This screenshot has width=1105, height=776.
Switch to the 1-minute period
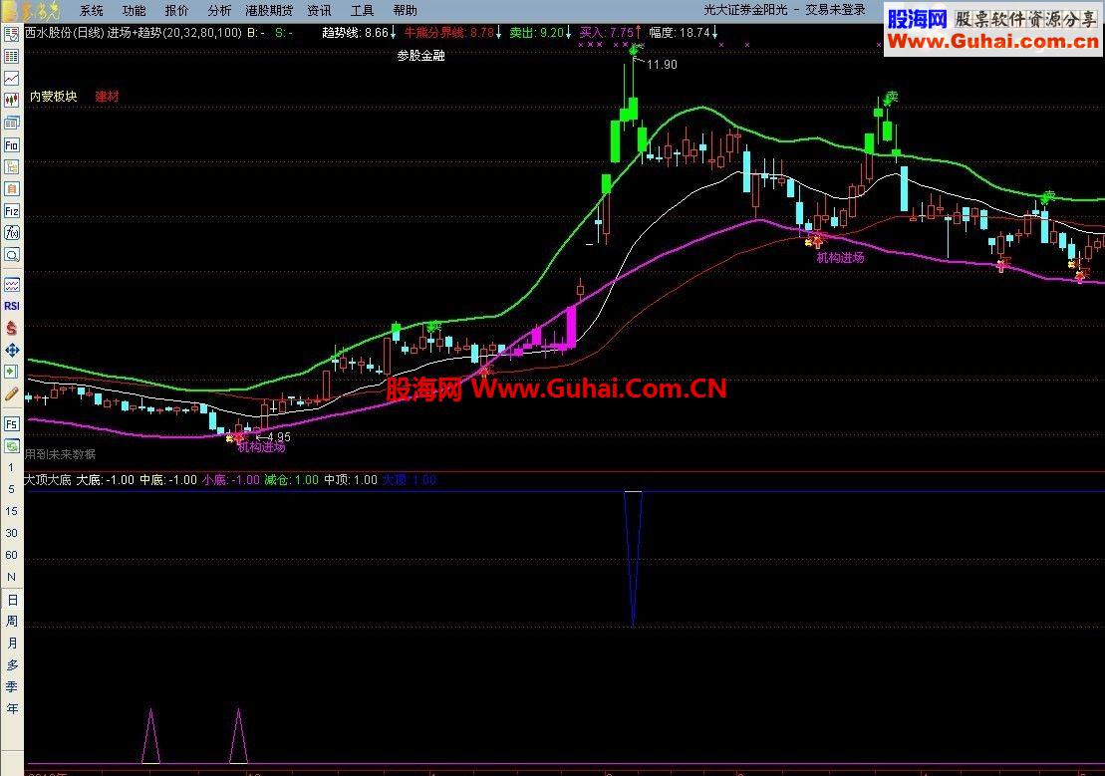[x=11, y=467]
